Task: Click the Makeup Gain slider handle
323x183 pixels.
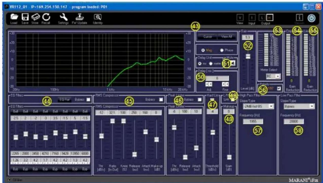Action: 229,157
